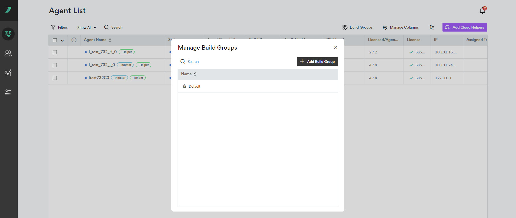
Task: Open Manage Columns
Action: (401, 27)
